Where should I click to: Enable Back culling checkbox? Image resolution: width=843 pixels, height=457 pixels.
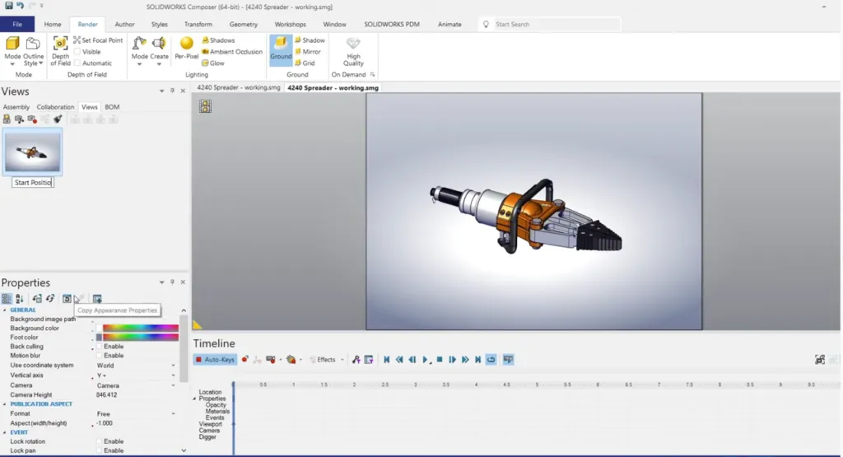point(99,347)
